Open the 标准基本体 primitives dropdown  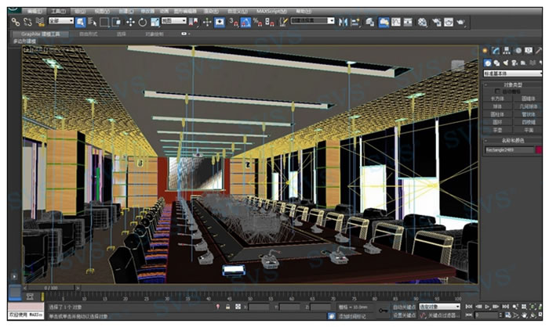coord(511,73)
